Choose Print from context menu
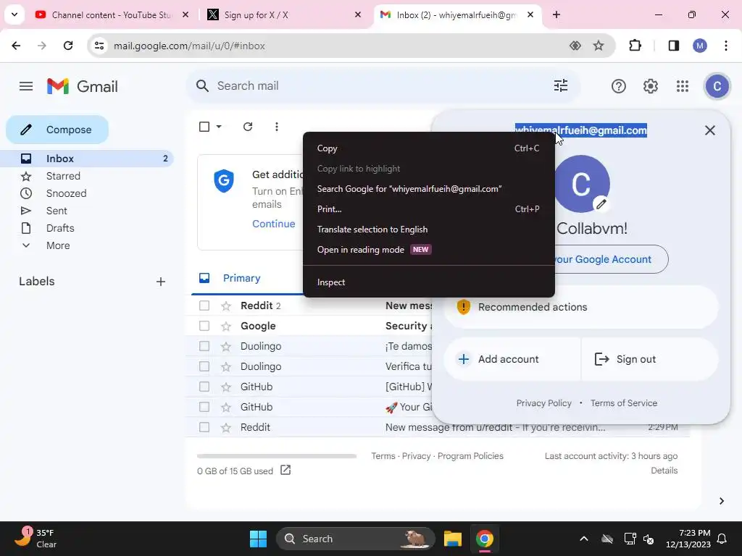Image resolution: width=742 pixels, height=556 pixels. 429,209
